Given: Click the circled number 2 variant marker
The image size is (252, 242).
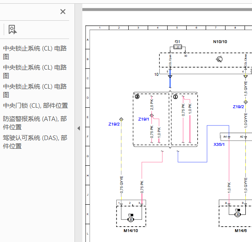Looking at the screenshot, I should [137, 97].
